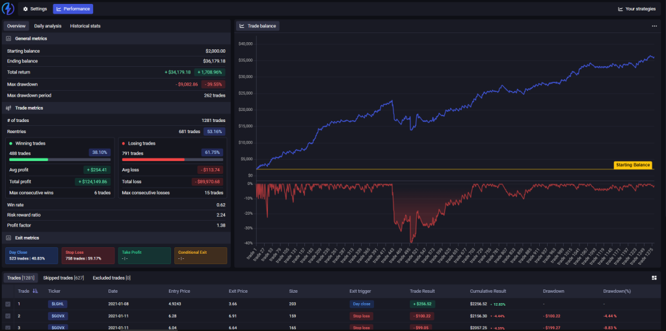The image size is (666, 331).
Task: Open the Historical stats tab
Action: pyautogui.click(x=85, y=26)
